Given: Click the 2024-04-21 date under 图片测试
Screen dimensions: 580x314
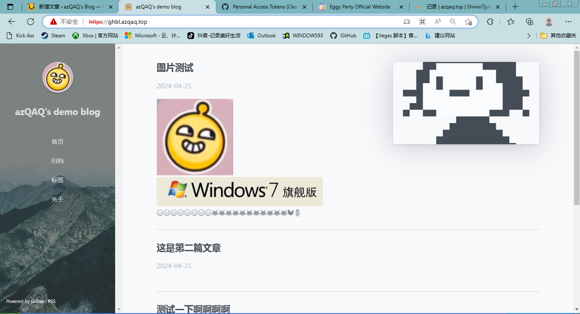Looking at the screenshot, I should 174,86.
